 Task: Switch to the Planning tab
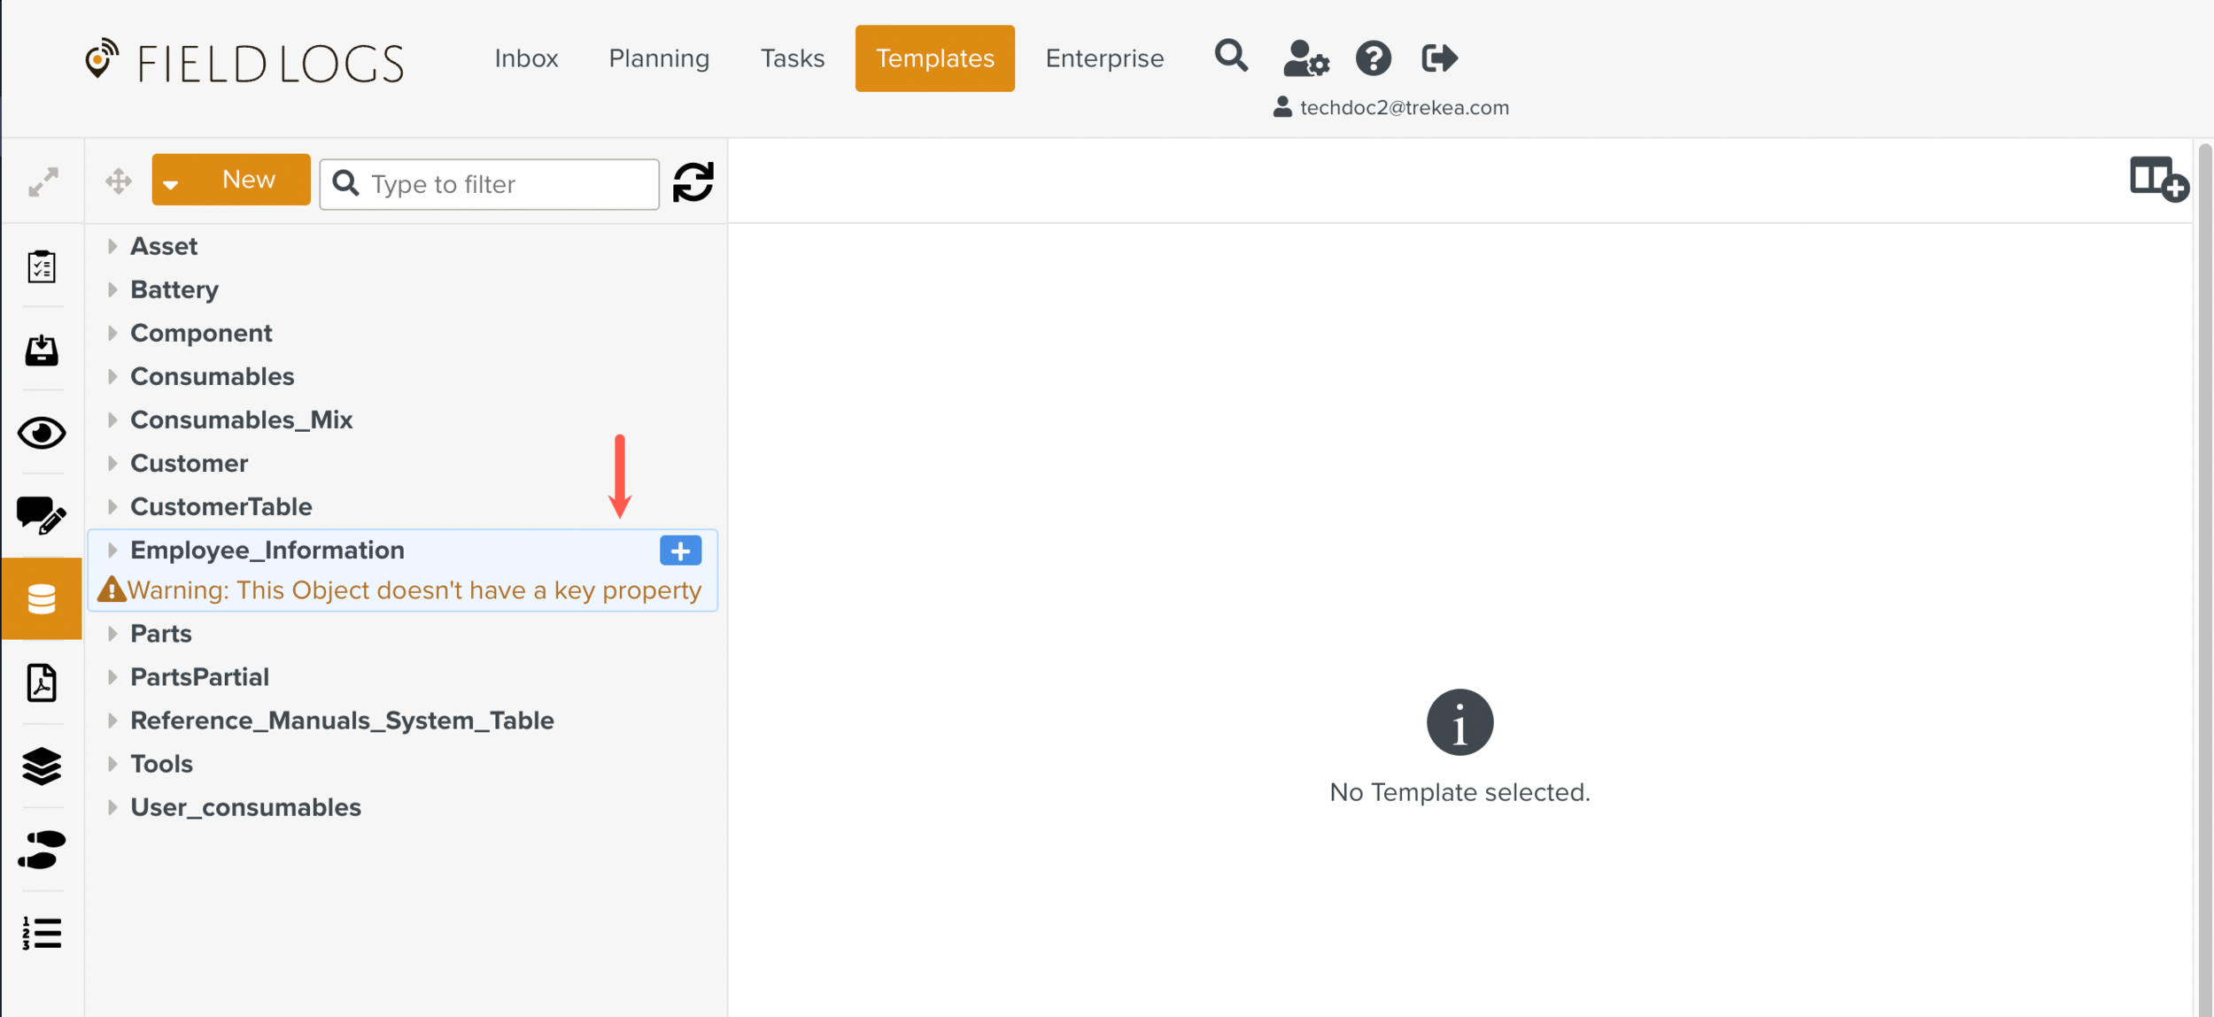[658, 58]
